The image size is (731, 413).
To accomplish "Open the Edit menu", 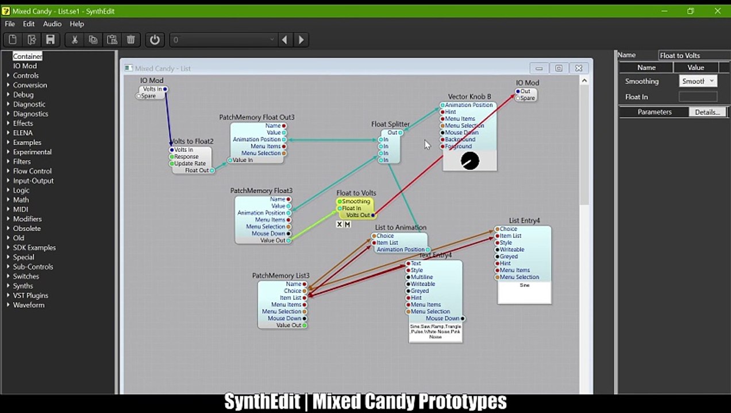I will tap(29, 24).
